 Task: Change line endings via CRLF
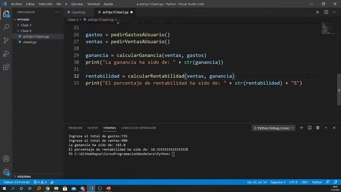click(x=304, y=182)
